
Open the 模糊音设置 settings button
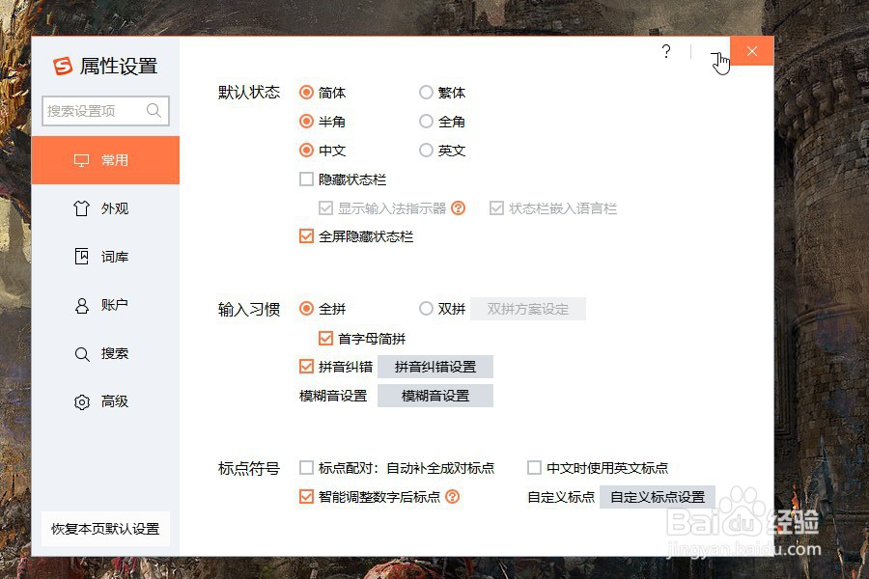(x=435, y=396)
